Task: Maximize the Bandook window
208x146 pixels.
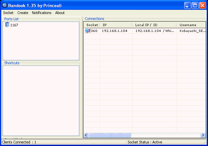Action: (x=195, y=5)
